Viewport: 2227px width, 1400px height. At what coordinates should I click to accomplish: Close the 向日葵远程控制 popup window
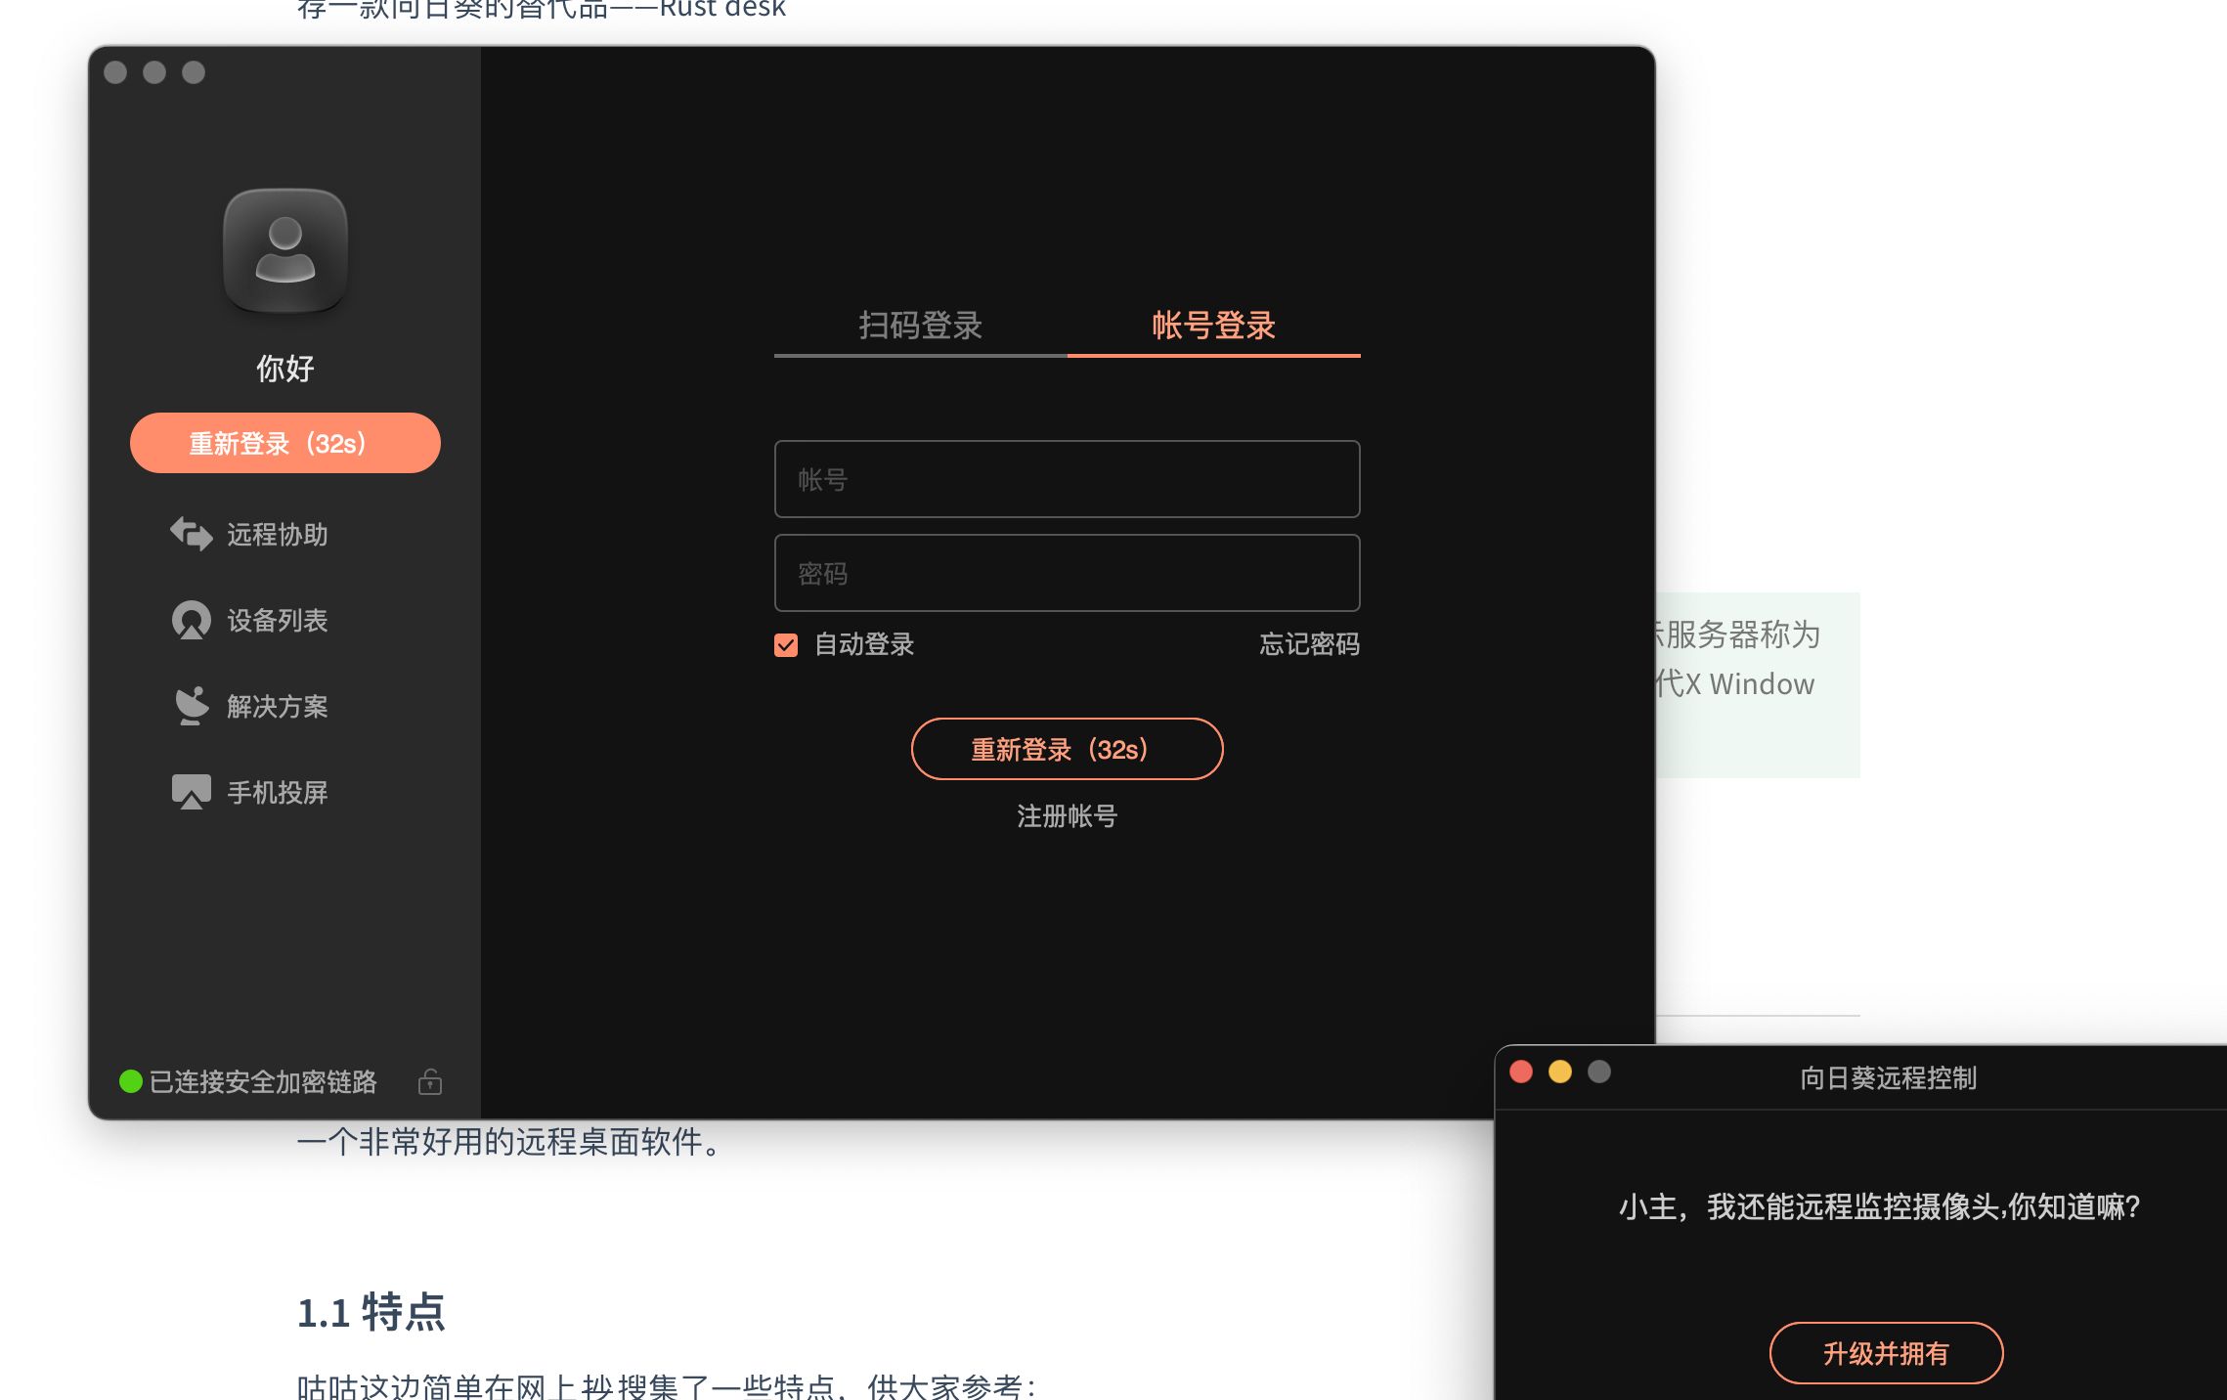tap(1521, 1072)
